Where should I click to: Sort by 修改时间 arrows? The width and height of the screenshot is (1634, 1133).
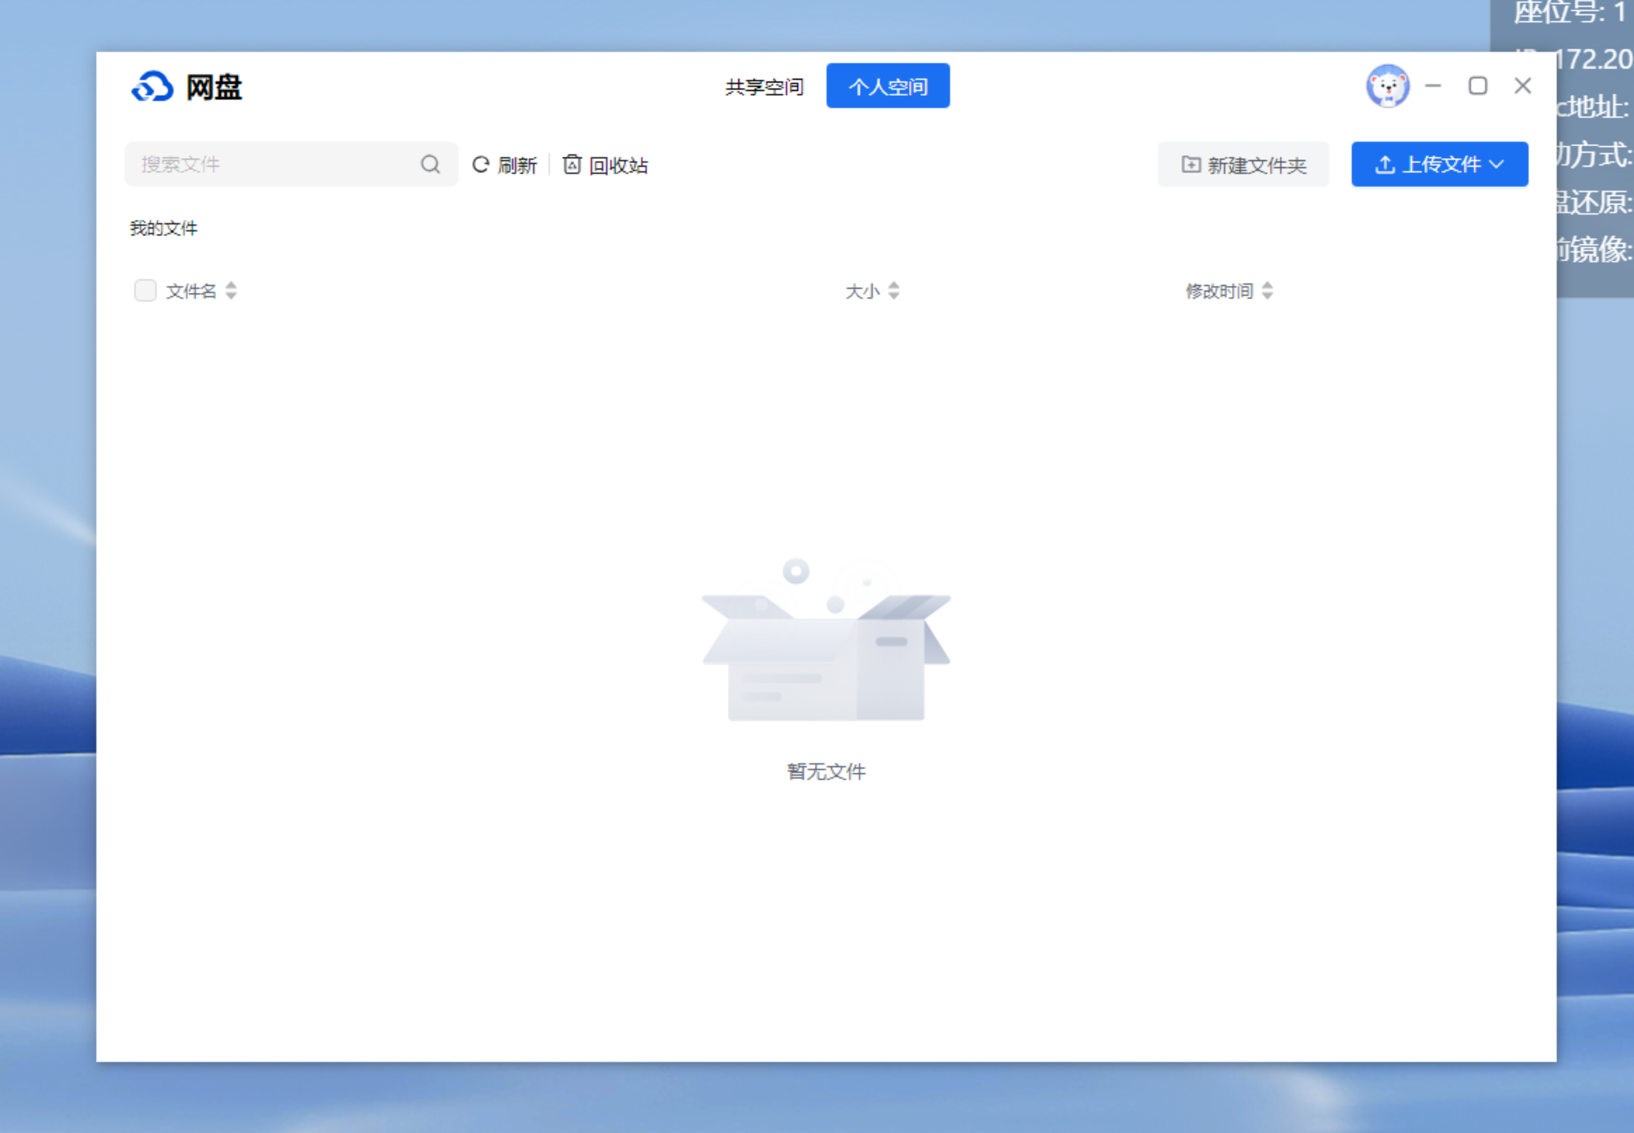(1267, 290)
